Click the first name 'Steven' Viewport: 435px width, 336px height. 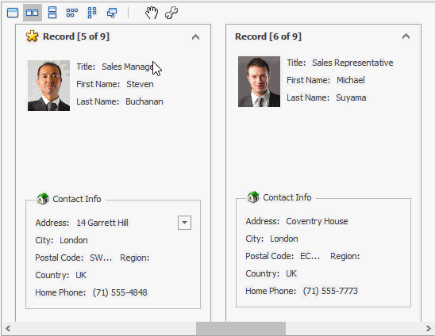coord(140,84)
